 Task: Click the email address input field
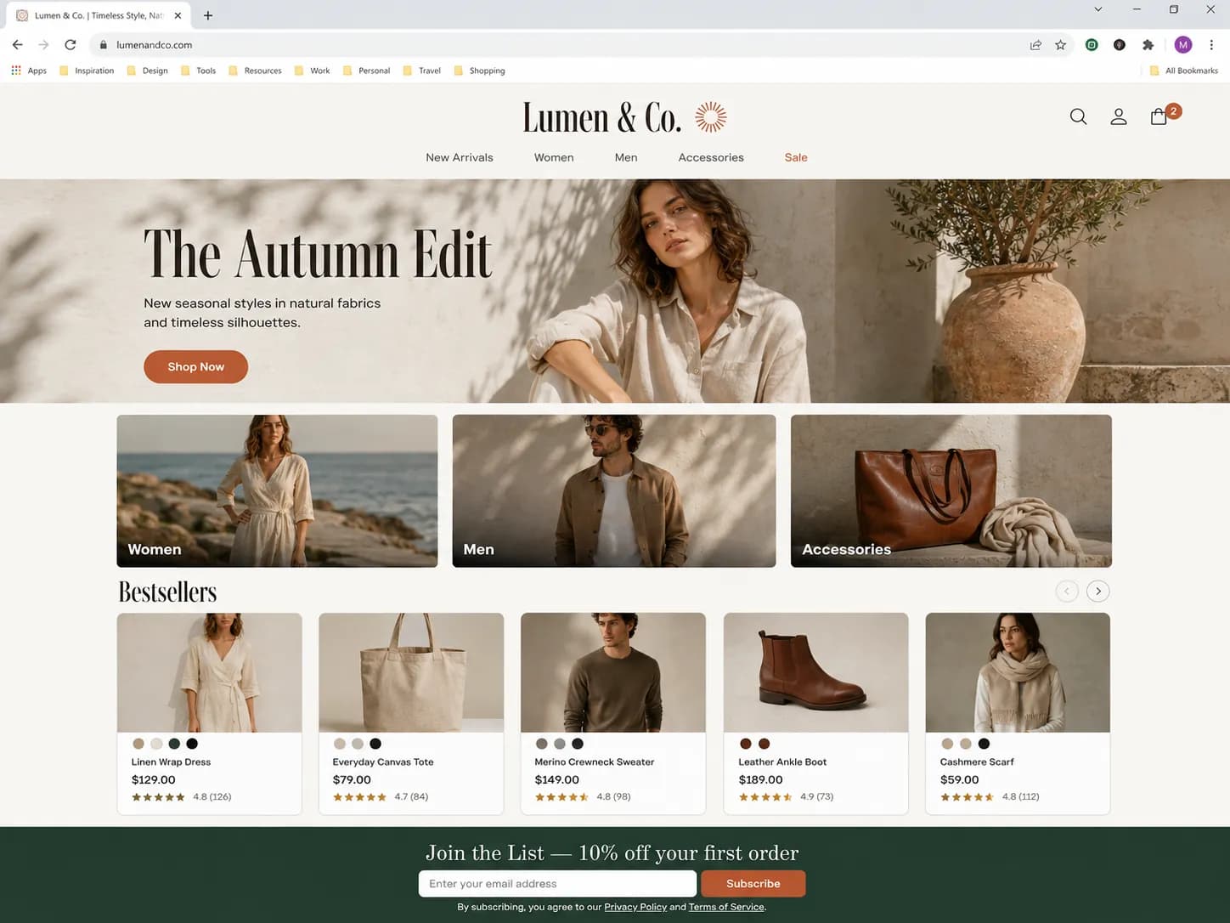click(557, 883)
